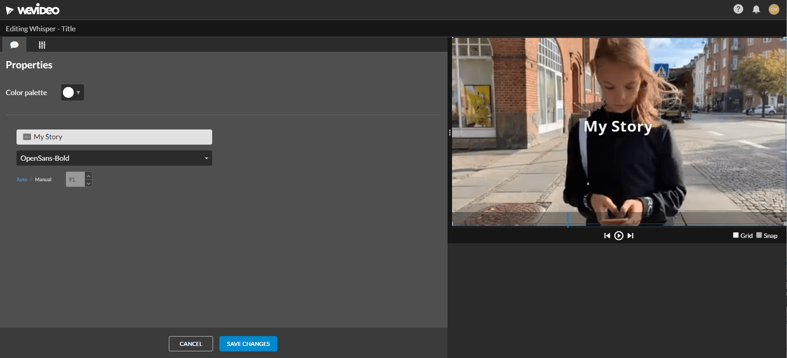Click the CANCEL button
Image resolution: width=787 pixels, height=358 pixels.
[191, 344]
